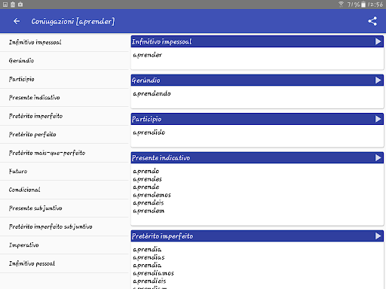Play audio for Gerúndio section
Image resolution: width=386 pixels, height=289 pixels.
378,81
